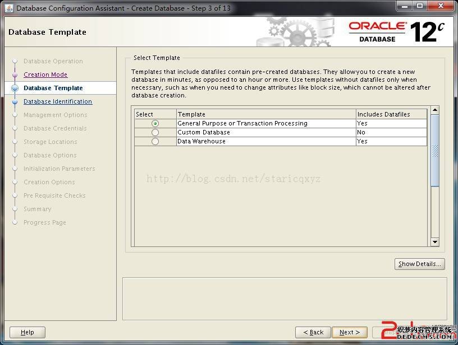The image size is (458, 345).
Task: Select the Custom Database radio button
Action: (155, 132)
